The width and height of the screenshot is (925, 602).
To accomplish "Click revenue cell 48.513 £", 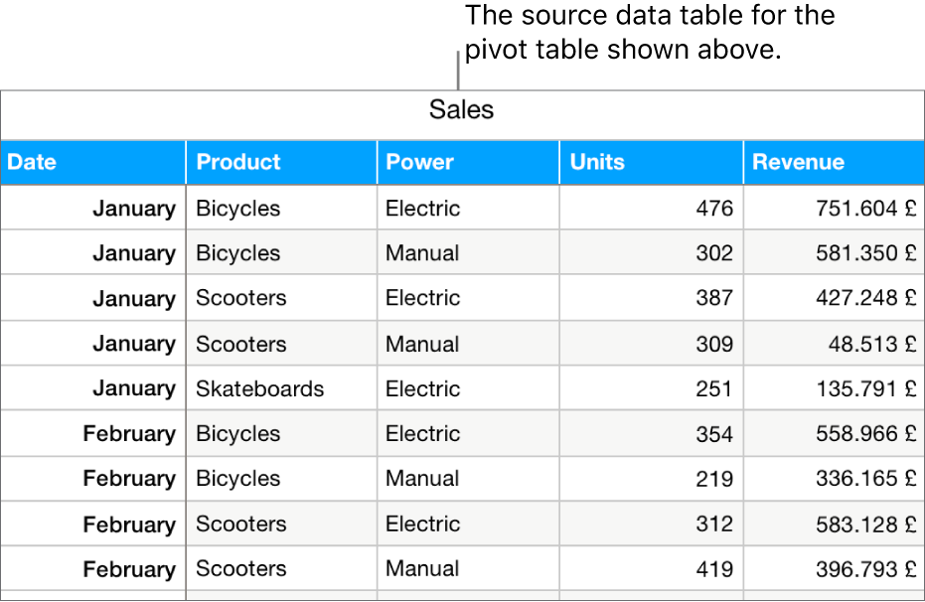I will [833, 344].
